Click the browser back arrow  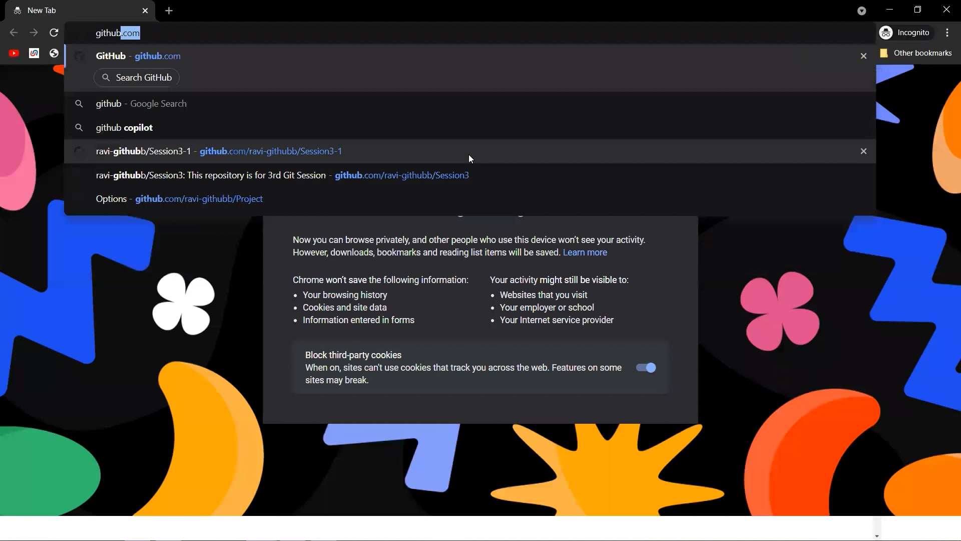pyautogui.click(x=14, y=33)
